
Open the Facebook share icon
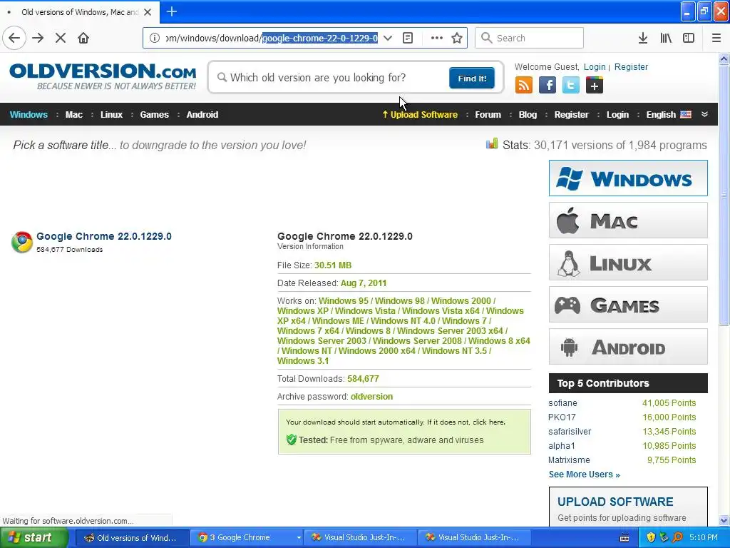tap(547, 86)
